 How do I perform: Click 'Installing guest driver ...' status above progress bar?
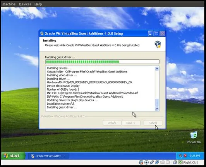[60, 57]
